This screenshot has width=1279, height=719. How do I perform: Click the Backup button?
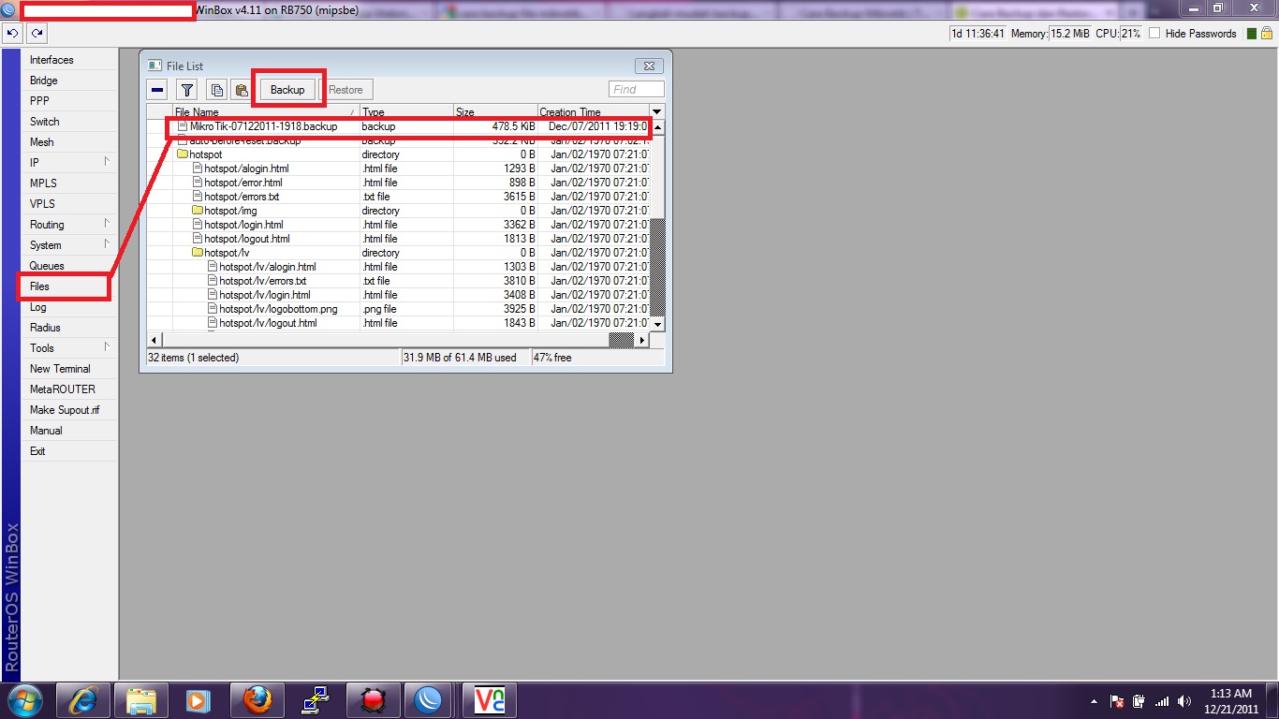[287, 90]
